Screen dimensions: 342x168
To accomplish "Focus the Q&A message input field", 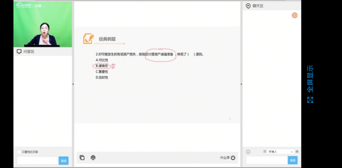I will [x=37, y=161].
